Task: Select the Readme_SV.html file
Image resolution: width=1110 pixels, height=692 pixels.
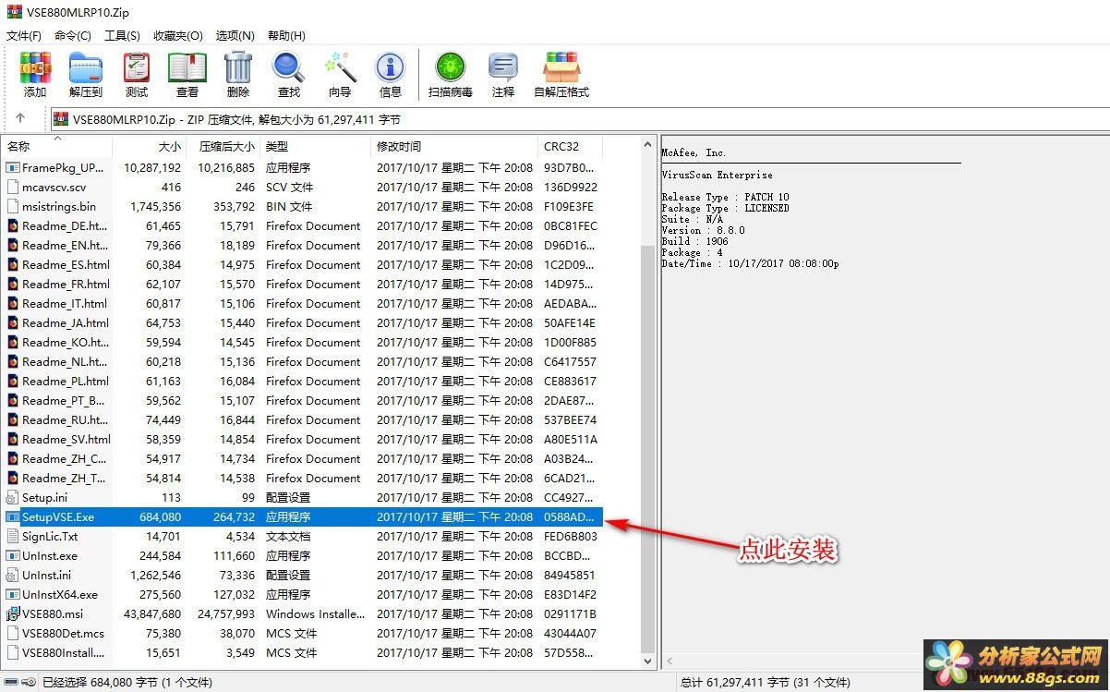Action: click(66, 439)
